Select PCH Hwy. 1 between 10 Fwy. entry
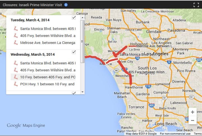 pyautogui.click(x=43, y=84)
